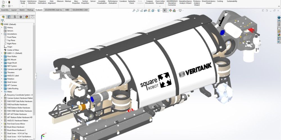Collapse the CommandManager ribbon chevron

(x=279, y=6)
